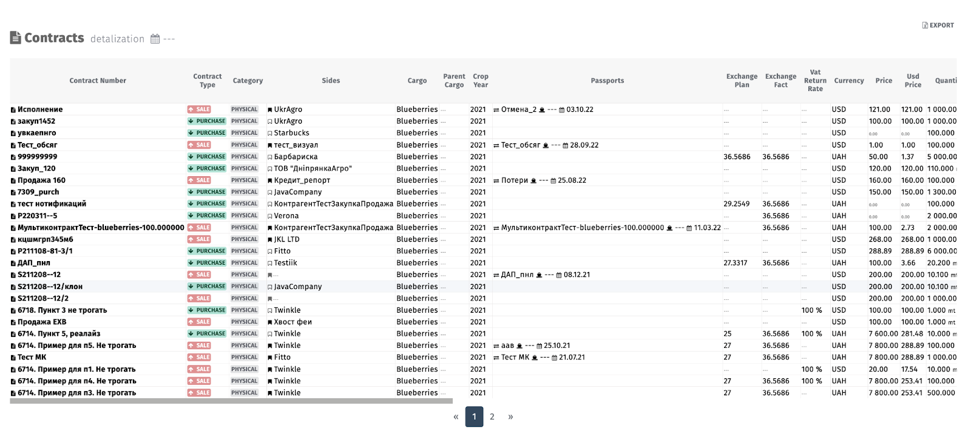971x439 pixels.
Task: Click the SALE badge in Исполнение row
Action: pos(199,110)
